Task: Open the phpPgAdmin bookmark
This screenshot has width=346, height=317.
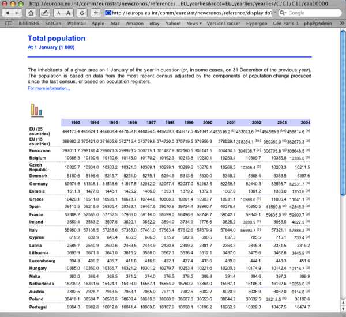Action: point(318,24)
